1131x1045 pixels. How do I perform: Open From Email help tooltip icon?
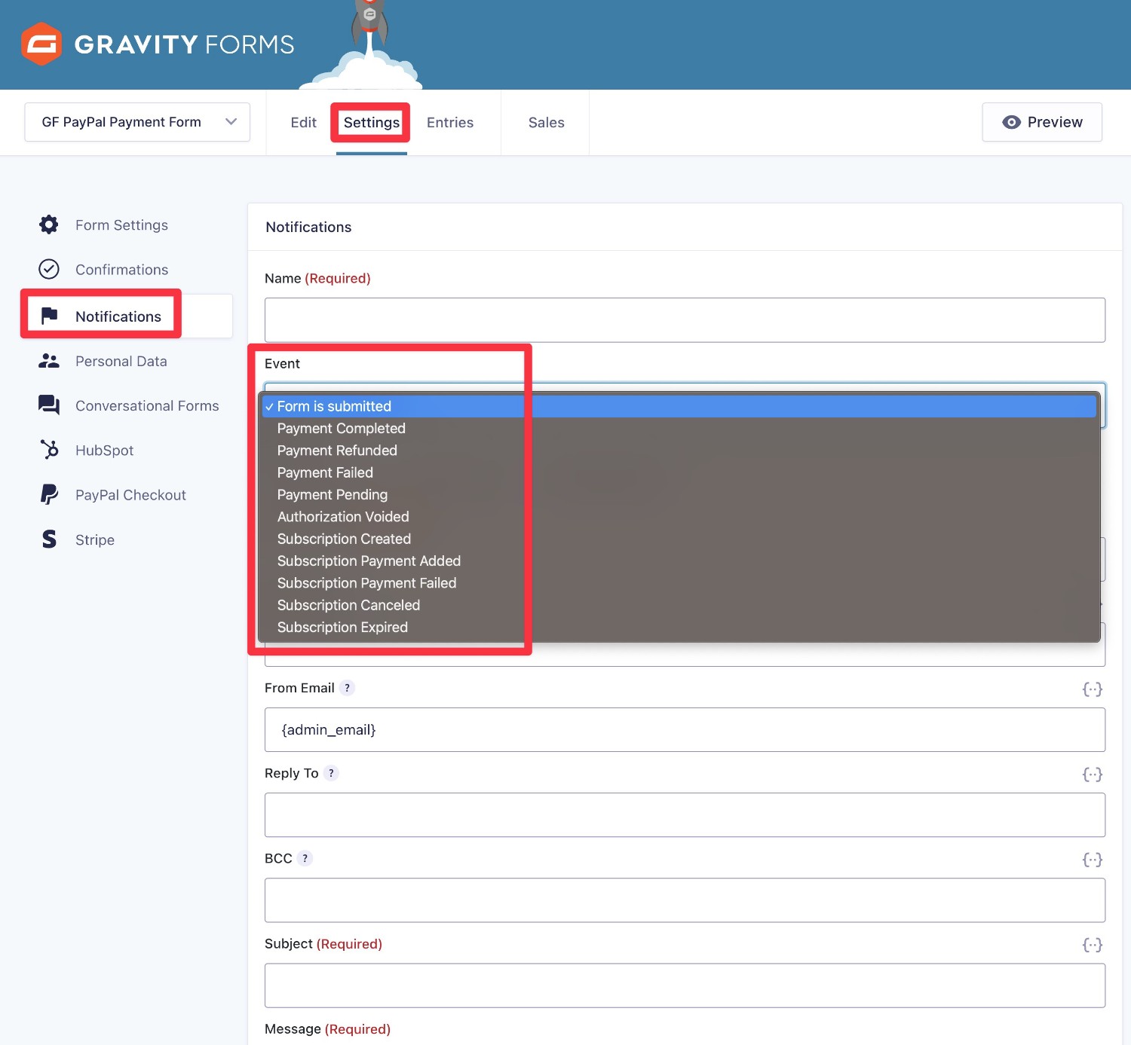[x=347, y=688]
